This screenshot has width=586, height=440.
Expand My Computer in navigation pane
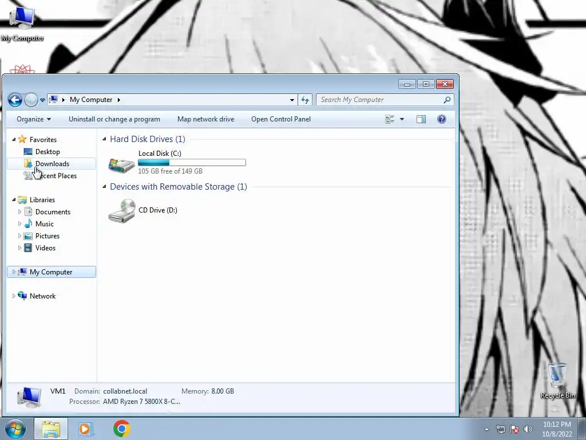click(x=14, y=272)
